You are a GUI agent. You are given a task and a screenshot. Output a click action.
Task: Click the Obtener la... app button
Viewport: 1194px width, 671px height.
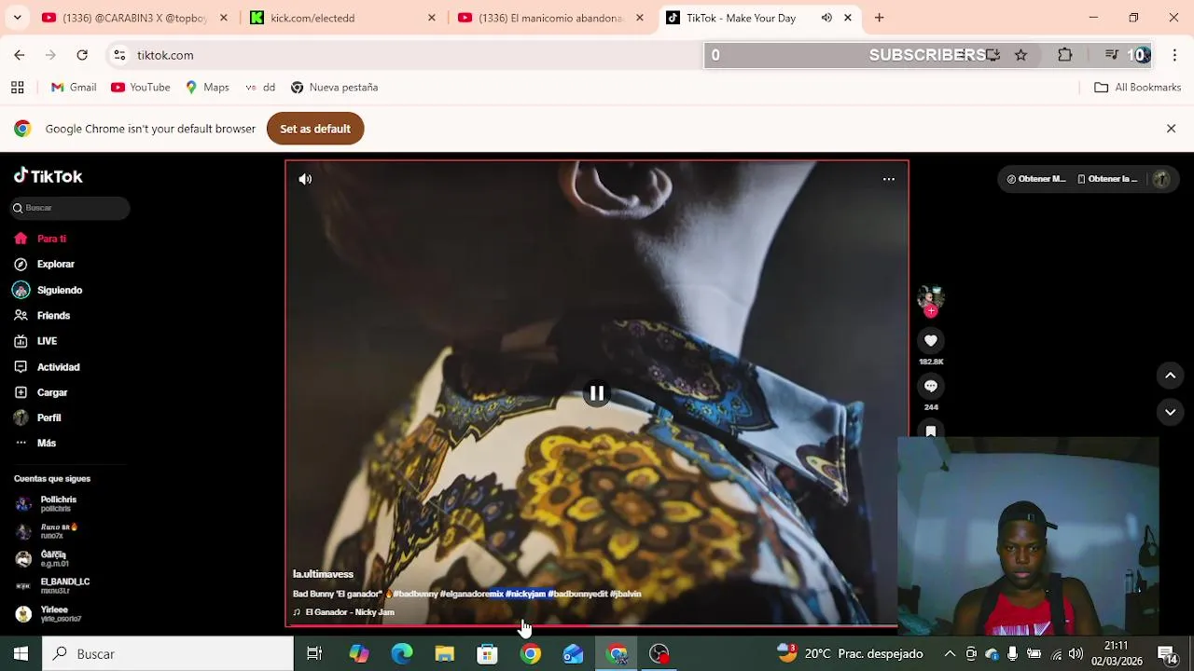[x=1107, y=179]
